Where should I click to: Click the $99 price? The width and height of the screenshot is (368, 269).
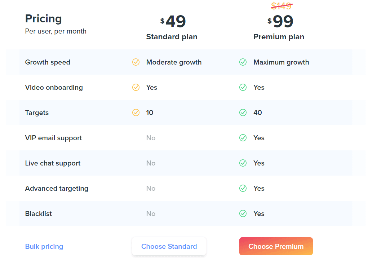(x=280, y=21)
